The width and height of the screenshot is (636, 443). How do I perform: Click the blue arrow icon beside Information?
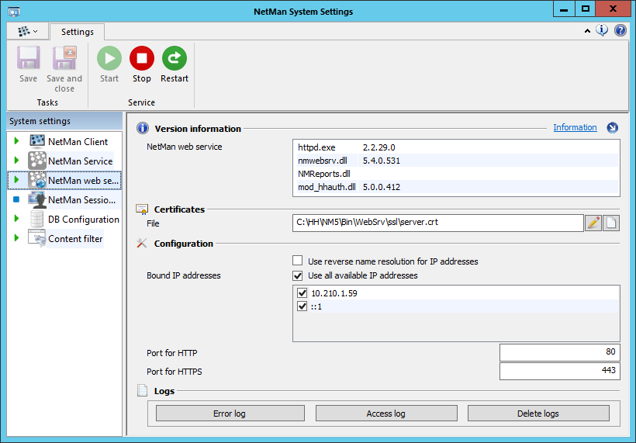[x=612, y=128]
